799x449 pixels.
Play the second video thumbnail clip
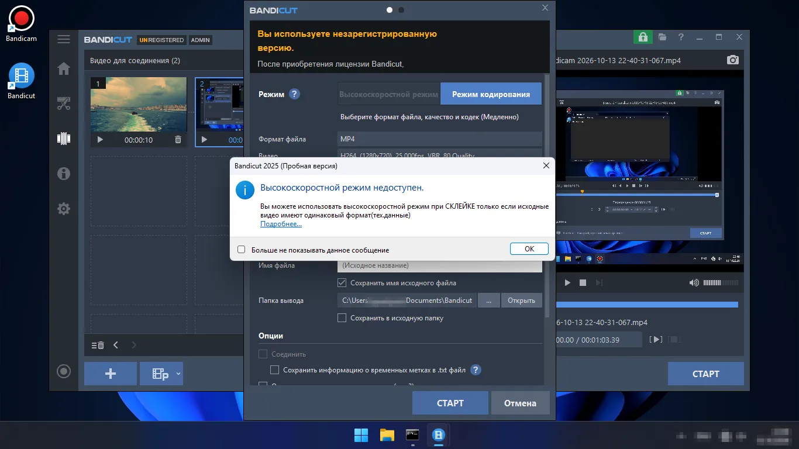tap(204, 140)
